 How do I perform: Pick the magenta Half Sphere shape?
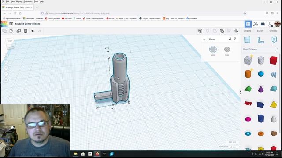point(248,119)
